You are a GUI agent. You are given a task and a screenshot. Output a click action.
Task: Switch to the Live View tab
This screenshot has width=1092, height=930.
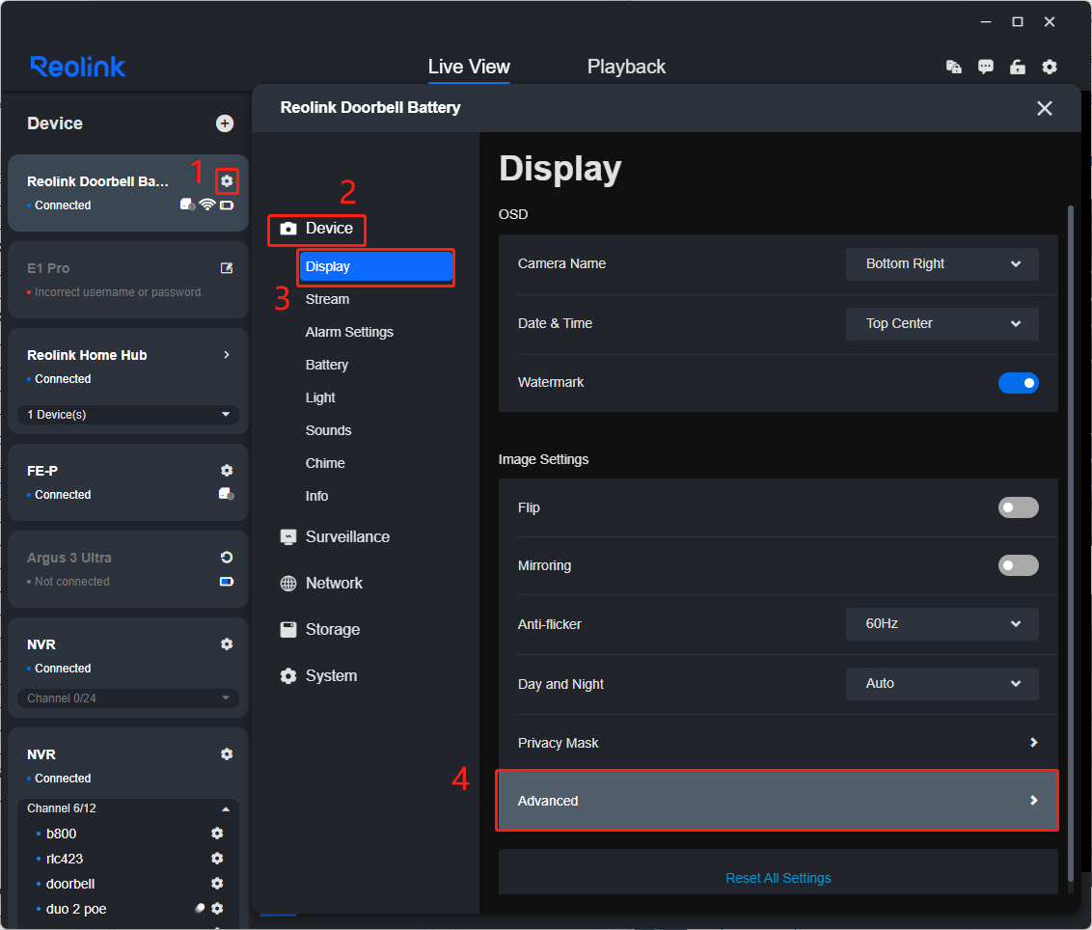point(469,67)
